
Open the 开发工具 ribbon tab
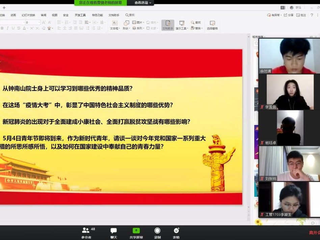(x=80, y=15)
